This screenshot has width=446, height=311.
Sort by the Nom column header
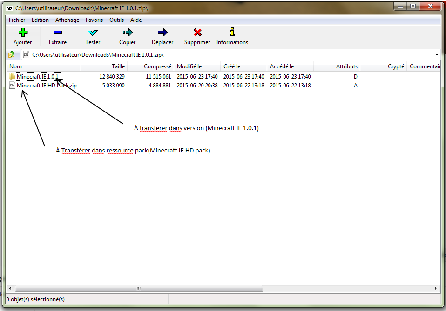(43, 66)
